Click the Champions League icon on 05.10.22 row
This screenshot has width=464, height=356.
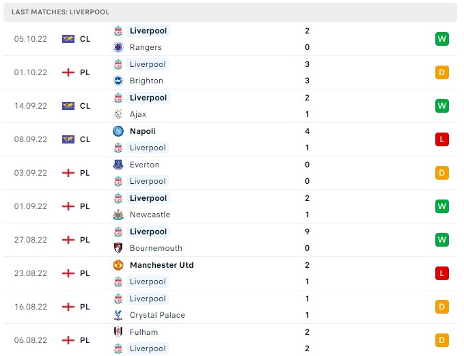pyautogui.click(x=68, y=39)
